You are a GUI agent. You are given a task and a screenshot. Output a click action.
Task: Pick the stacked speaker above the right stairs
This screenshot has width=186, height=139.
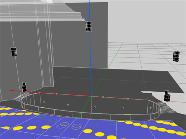167,96
